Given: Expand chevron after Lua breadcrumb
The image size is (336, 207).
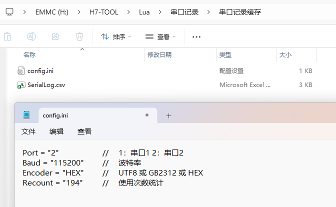Looking at the screenshot, I should [160, 12].
